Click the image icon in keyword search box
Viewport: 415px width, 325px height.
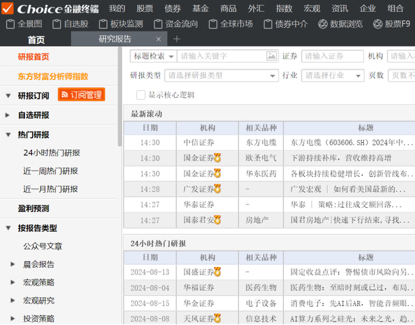(x=272, y=56)
